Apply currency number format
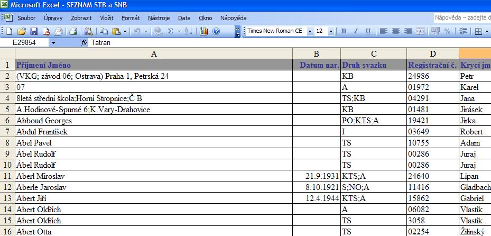This screenshot has height=236, width=491. pyautogui.click(x=435, y=31)
